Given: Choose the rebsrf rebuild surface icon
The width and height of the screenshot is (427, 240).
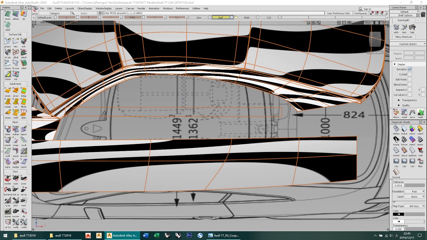Looking at the screenshot, I should [24, 52].
